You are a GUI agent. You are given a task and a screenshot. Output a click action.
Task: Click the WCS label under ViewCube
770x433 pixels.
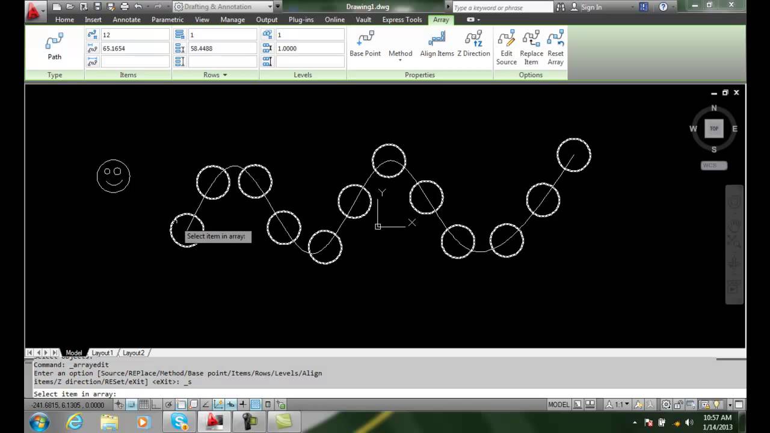pos(714,165)
